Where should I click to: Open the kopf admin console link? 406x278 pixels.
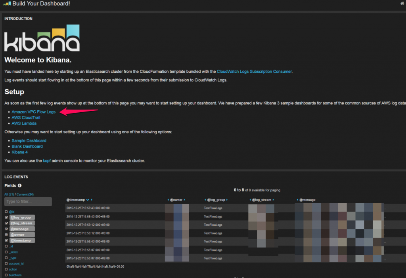47,161
